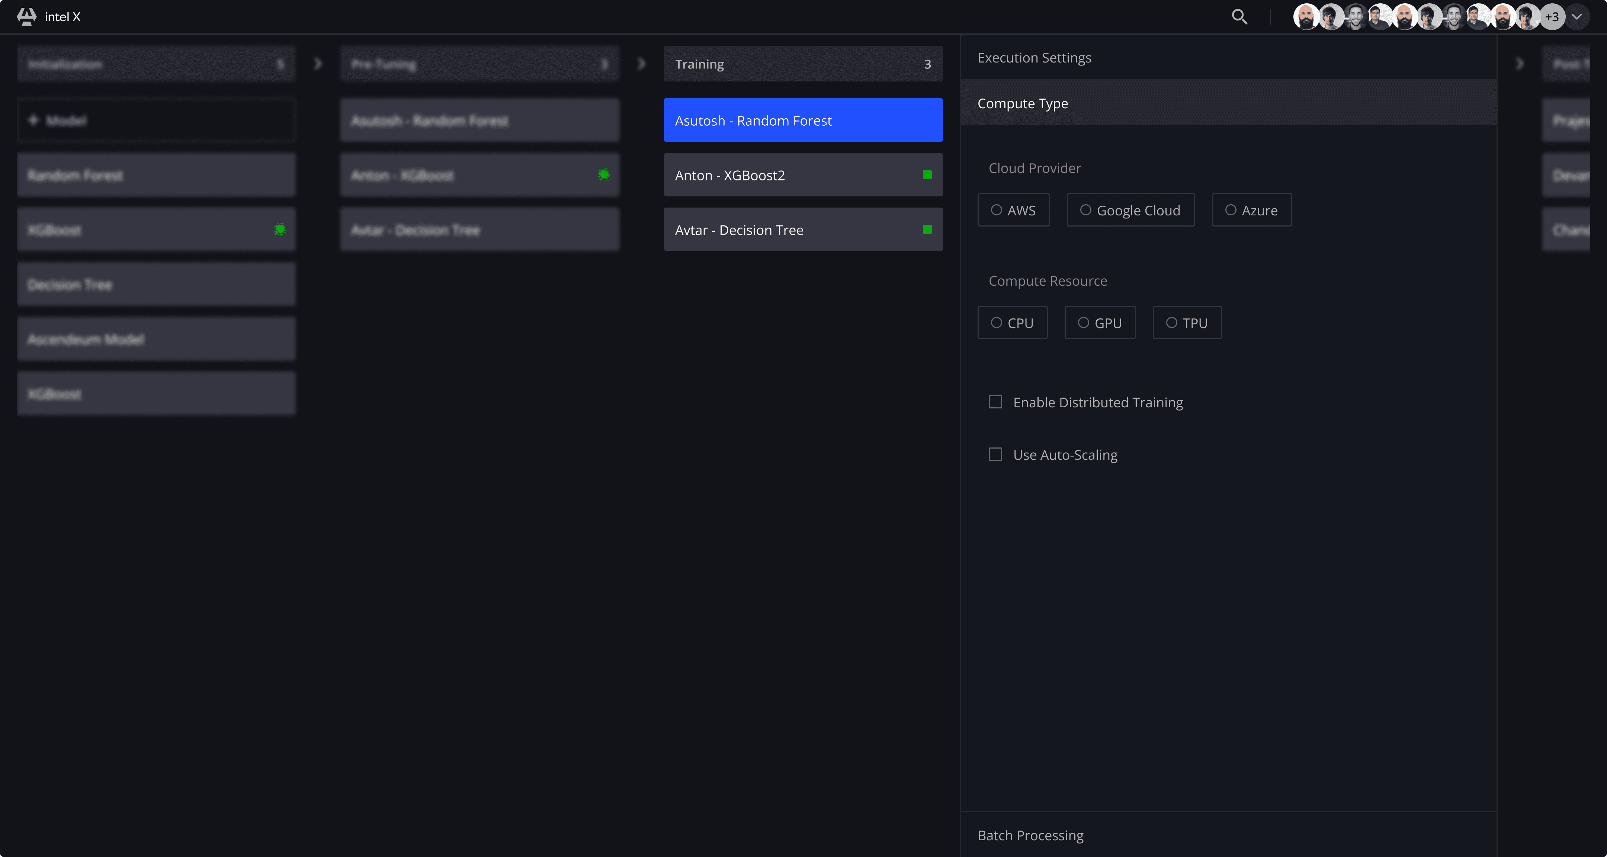This screenshot has width=1607, height=857.
Task: Enable Distributed Training checkbox
Action: pos(996,402)
